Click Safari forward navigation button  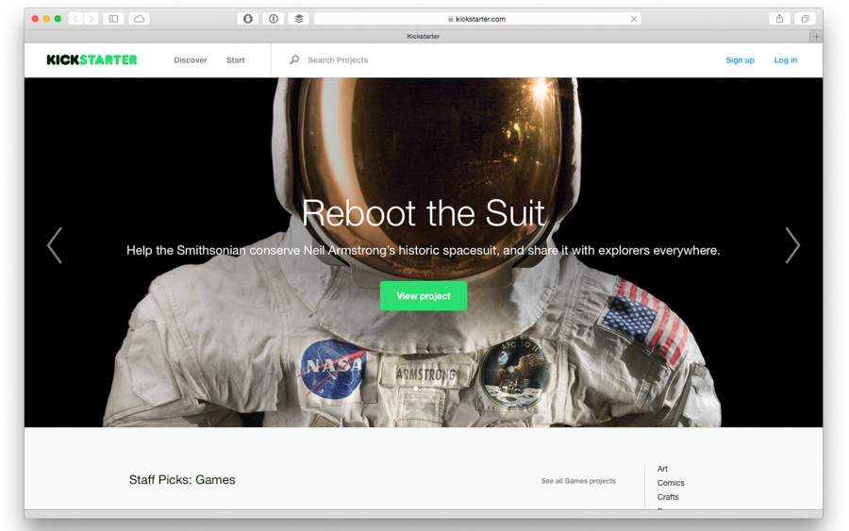(91, 19)
